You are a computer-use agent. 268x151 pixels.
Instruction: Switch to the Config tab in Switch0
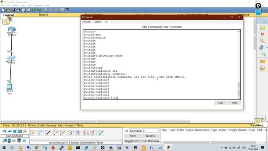98,22
